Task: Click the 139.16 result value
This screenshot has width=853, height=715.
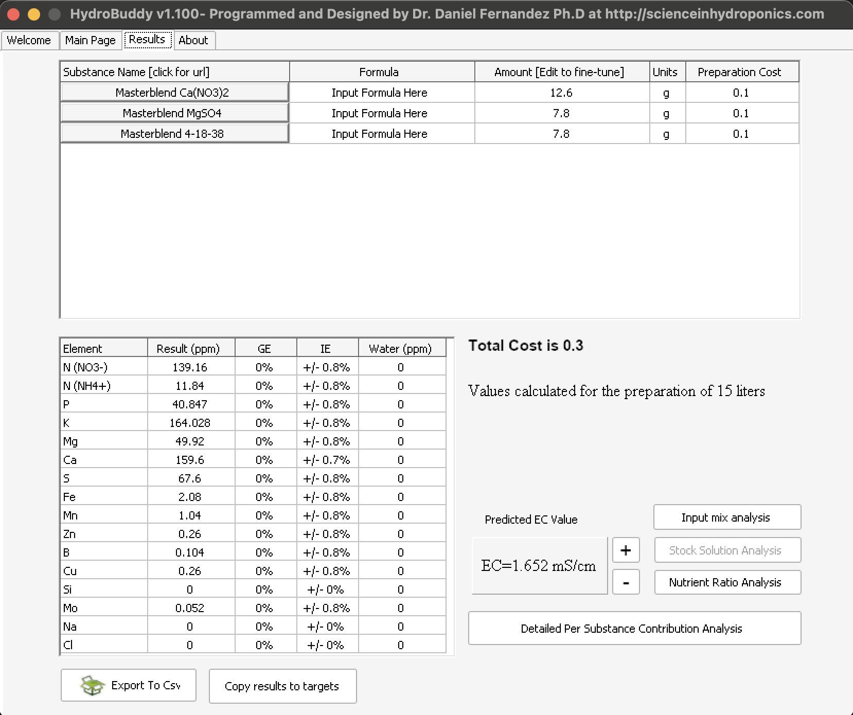Action: tap(191, 367)
